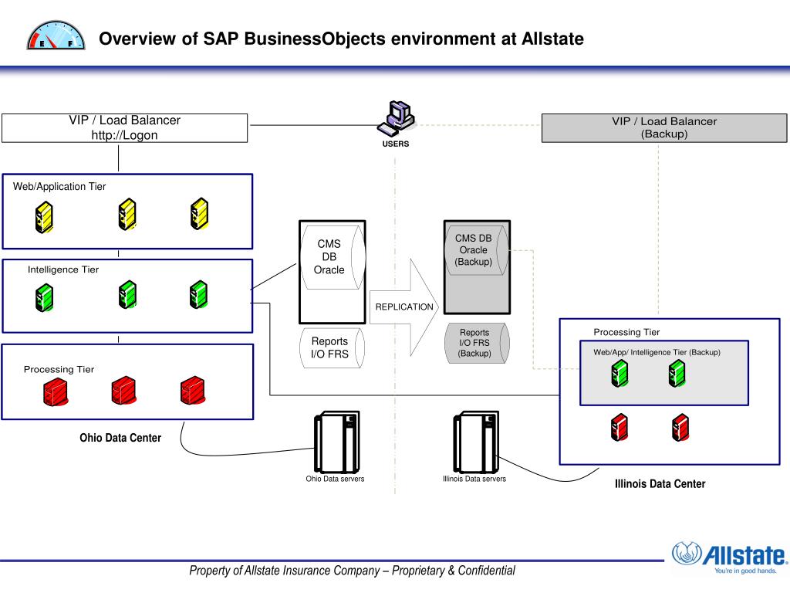Select the middle green Intelligence Tier server
Viewport: 790px width, 593px height.
click(x=127, y=294)
